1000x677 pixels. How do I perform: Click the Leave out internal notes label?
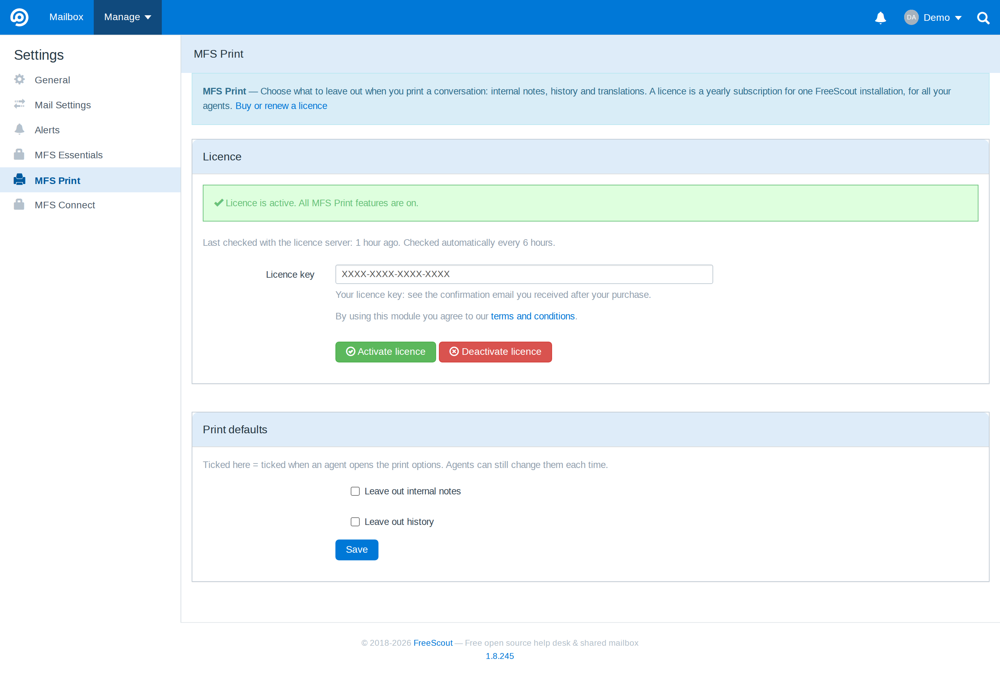[x=412, y=491]
